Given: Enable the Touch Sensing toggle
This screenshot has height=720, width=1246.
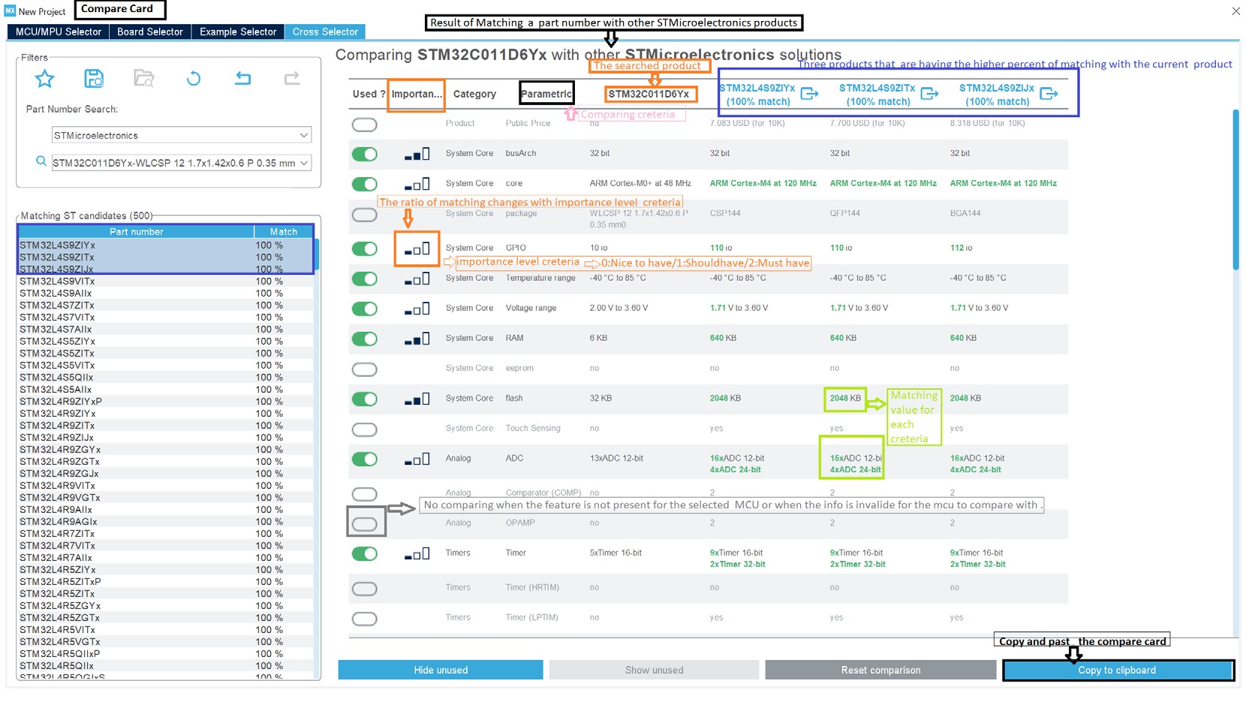Looking at the screenshot, I should click(365, 430).
